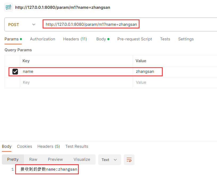Open the Text response format dropdown
The width and height of the screenshot is (217, 177).
tap(109, 160)
